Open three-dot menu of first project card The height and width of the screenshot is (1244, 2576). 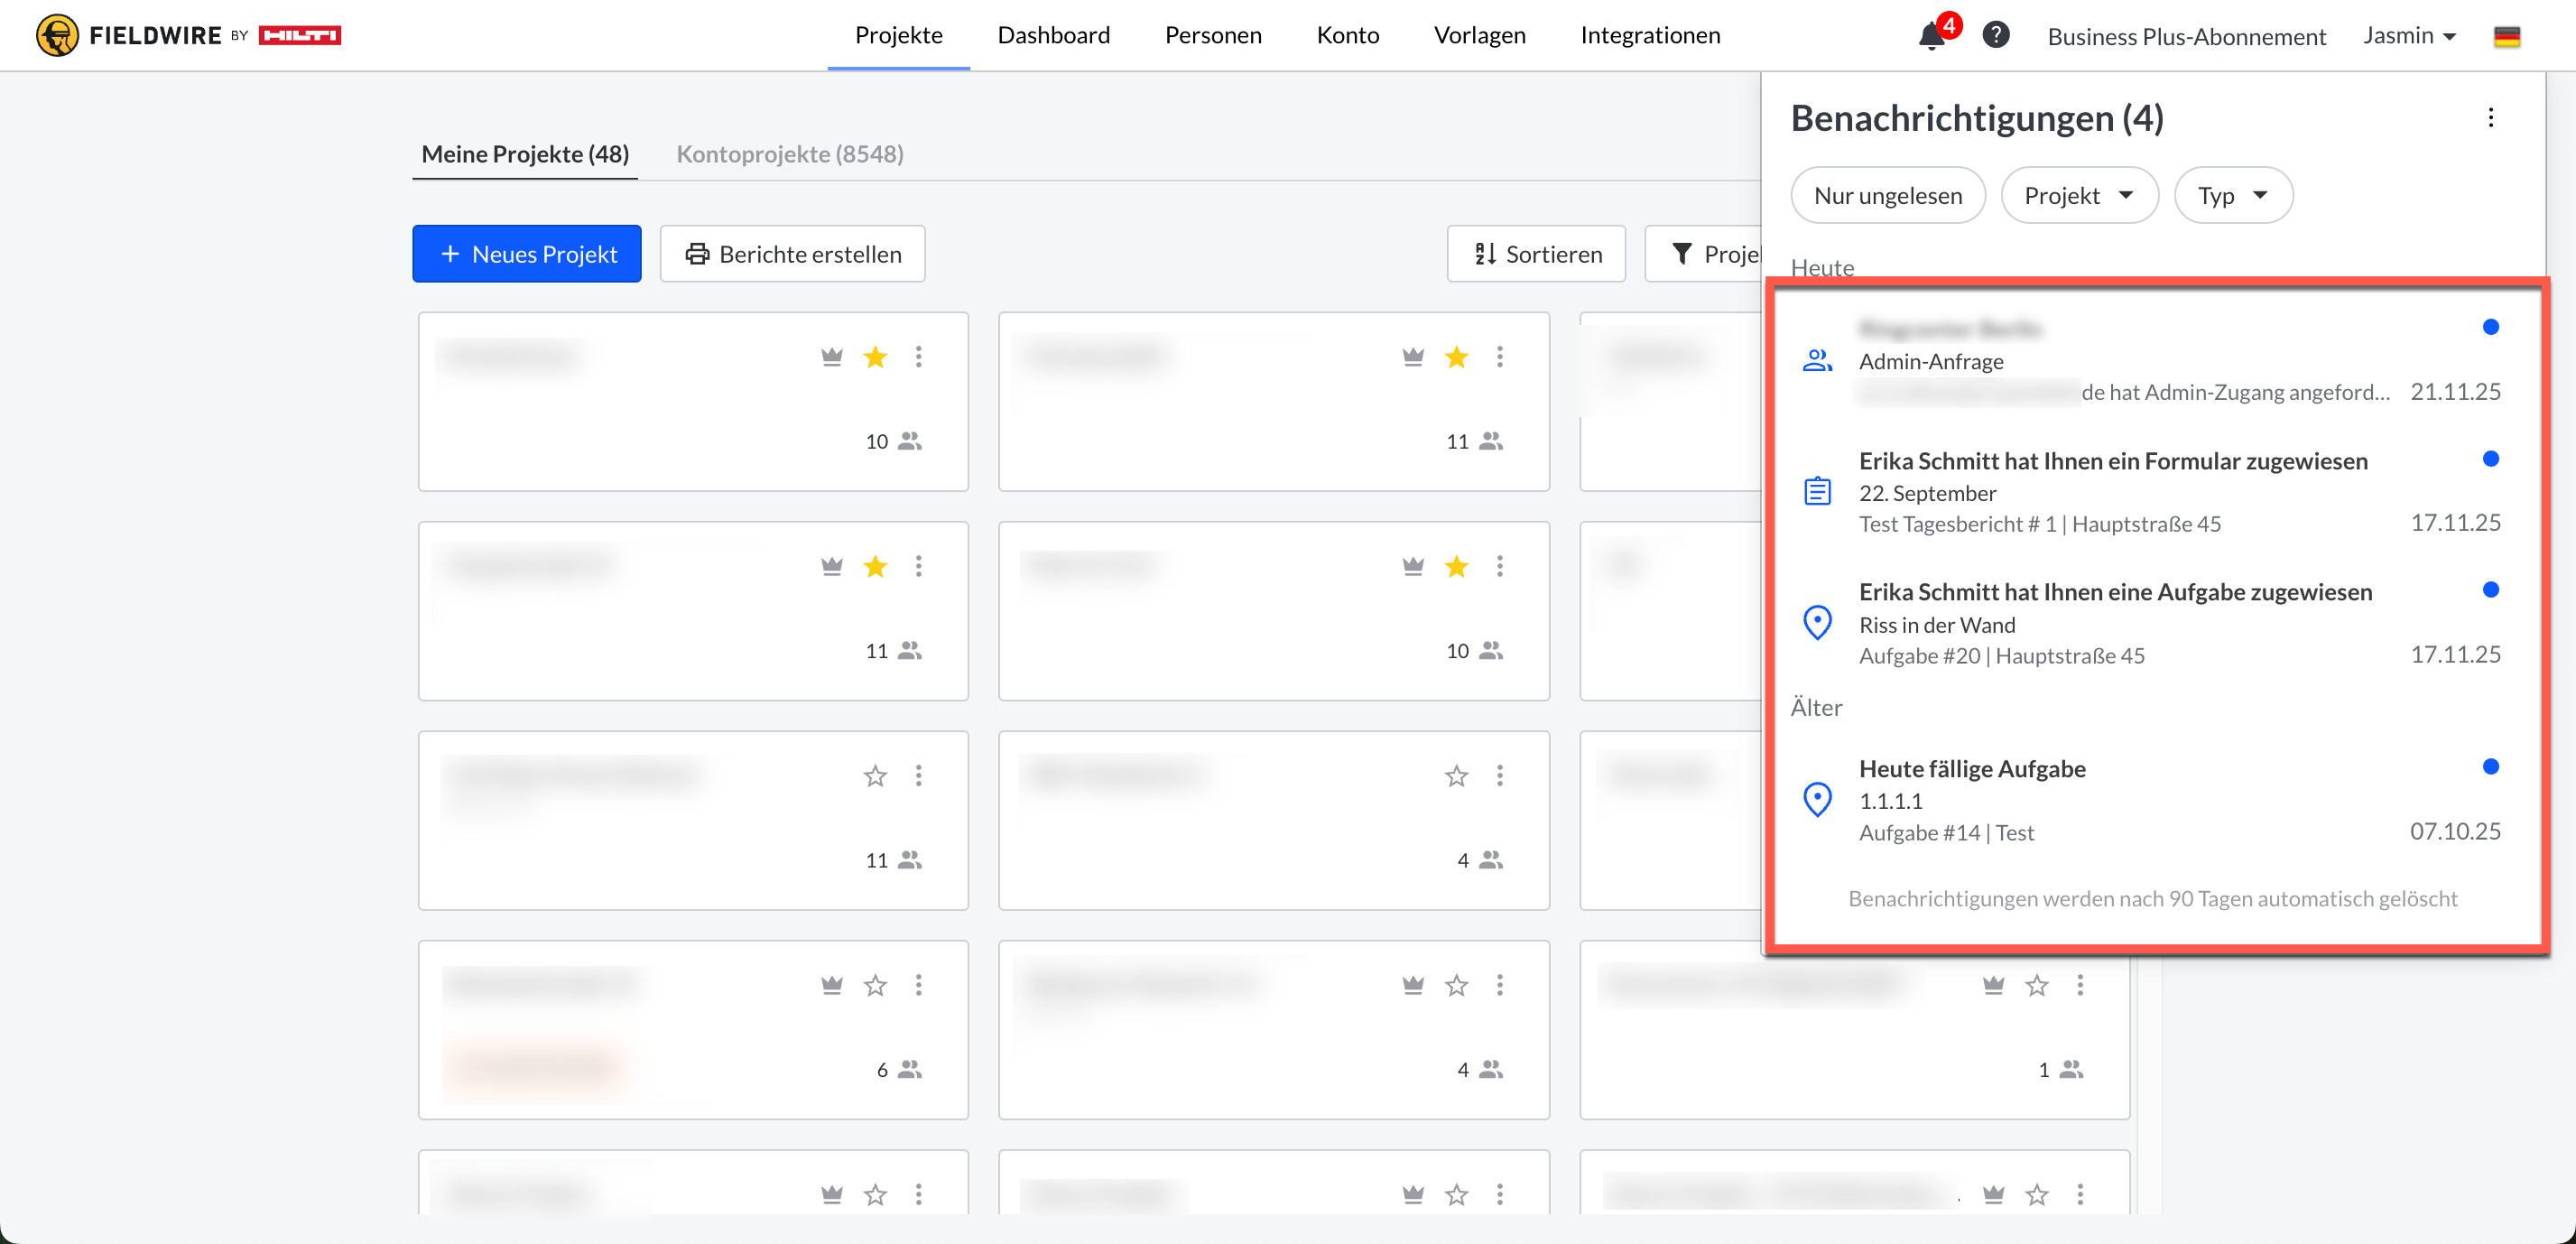918,357
